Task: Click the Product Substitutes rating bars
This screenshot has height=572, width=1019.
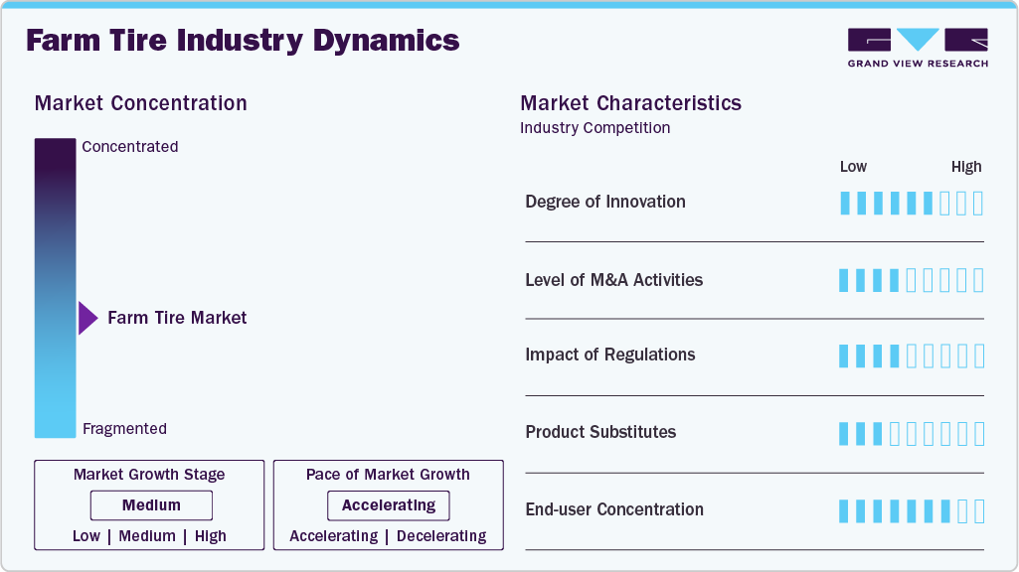Action: click(x=911, y=433)
